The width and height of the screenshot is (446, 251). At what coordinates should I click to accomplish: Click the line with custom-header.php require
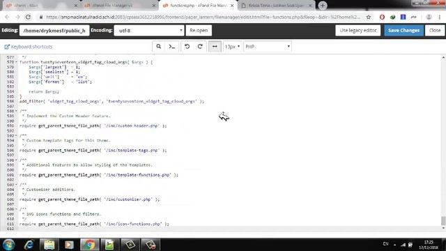coord(93,125)
